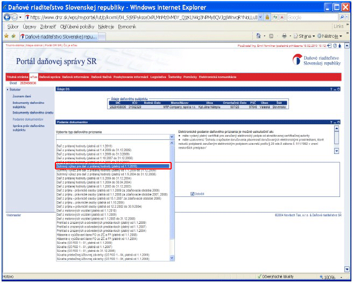The image size is (353, 283).
Task: Click the Stop loading red X icon
Action: tap(282, 17)
